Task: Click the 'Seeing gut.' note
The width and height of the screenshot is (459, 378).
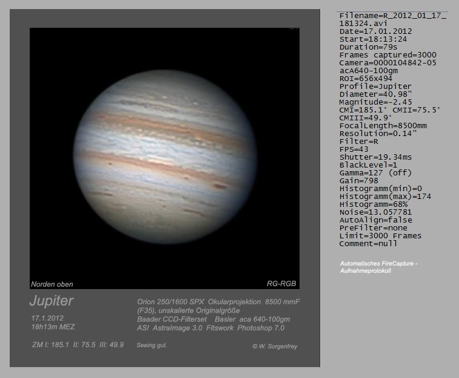Action: 152,345
